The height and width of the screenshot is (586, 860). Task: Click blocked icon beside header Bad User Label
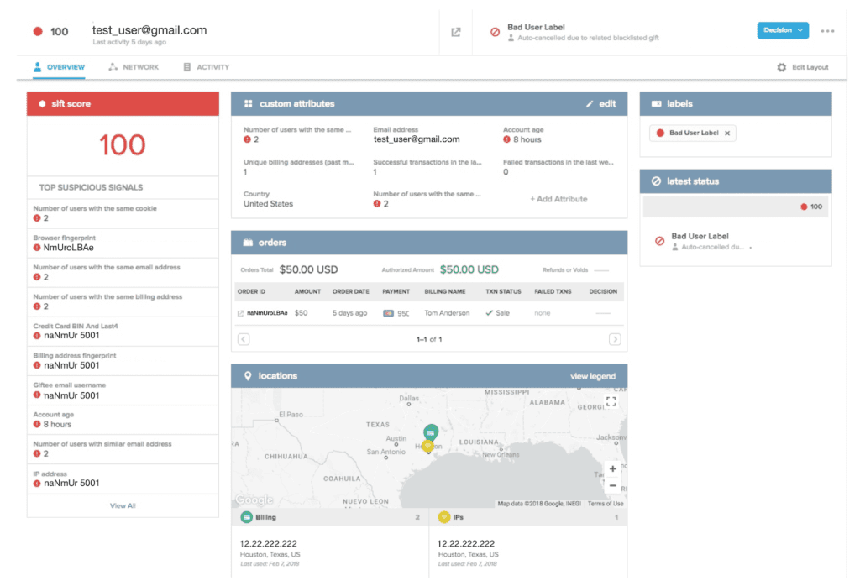(x=495, y=33)
